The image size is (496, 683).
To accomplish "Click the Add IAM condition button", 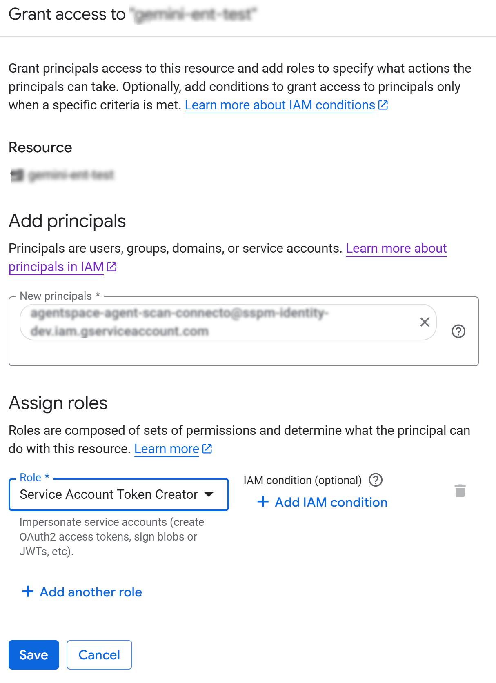I will 323,502.
